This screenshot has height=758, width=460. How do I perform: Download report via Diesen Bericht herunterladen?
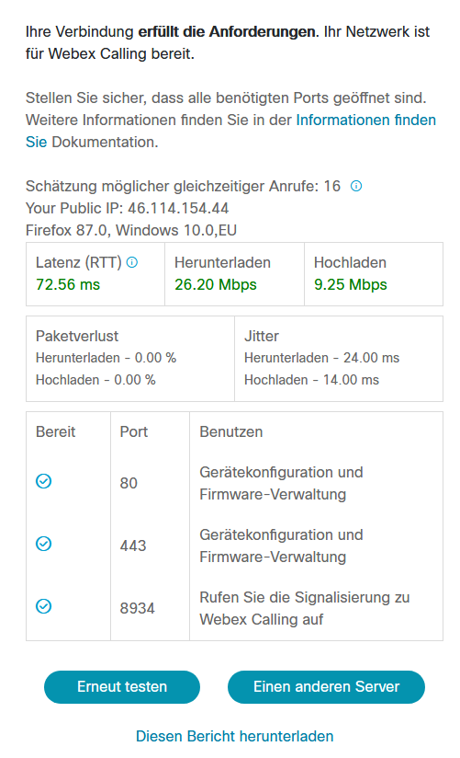[x=234, y=736]
